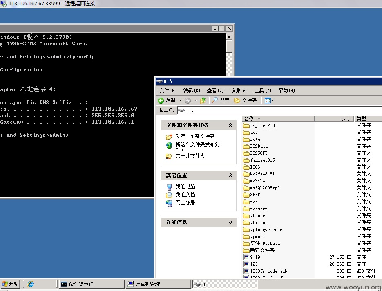Select the McAfee8.5i folder icon
This screenshot has height=291, width=382.
(x=246, y=174)
